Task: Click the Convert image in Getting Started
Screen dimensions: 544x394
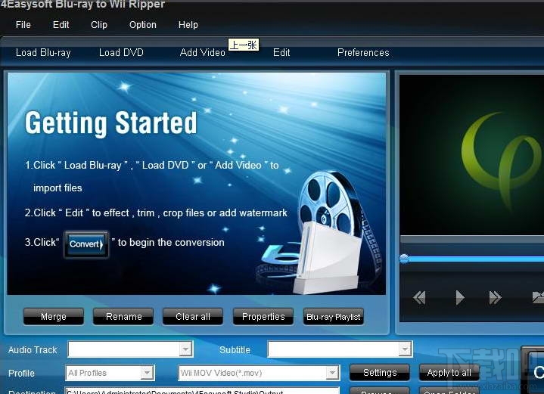Action: (x=86, y=244)
